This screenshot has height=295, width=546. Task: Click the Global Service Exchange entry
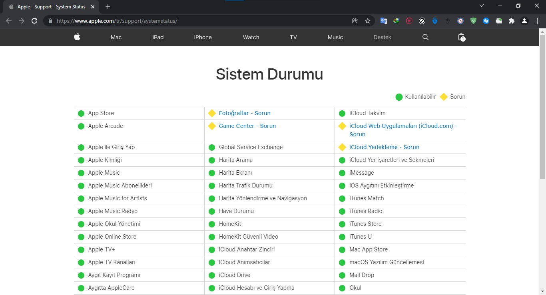coord(251,147)
